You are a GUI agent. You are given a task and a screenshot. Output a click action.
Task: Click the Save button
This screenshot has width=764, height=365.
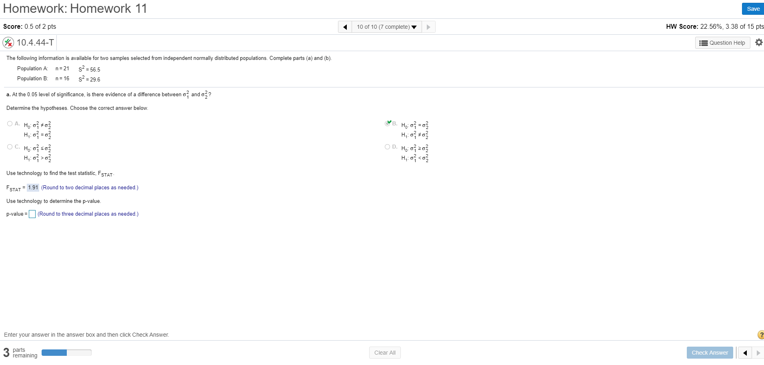(x=754, y=8)
